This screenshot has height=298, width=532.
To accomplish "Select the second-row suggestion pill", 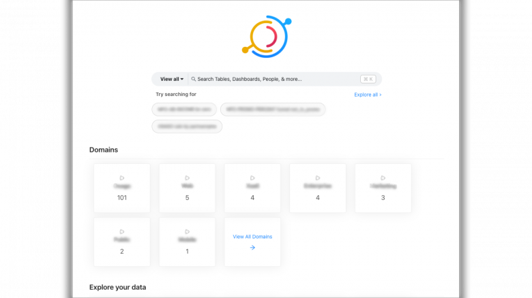I will [187, 127].
